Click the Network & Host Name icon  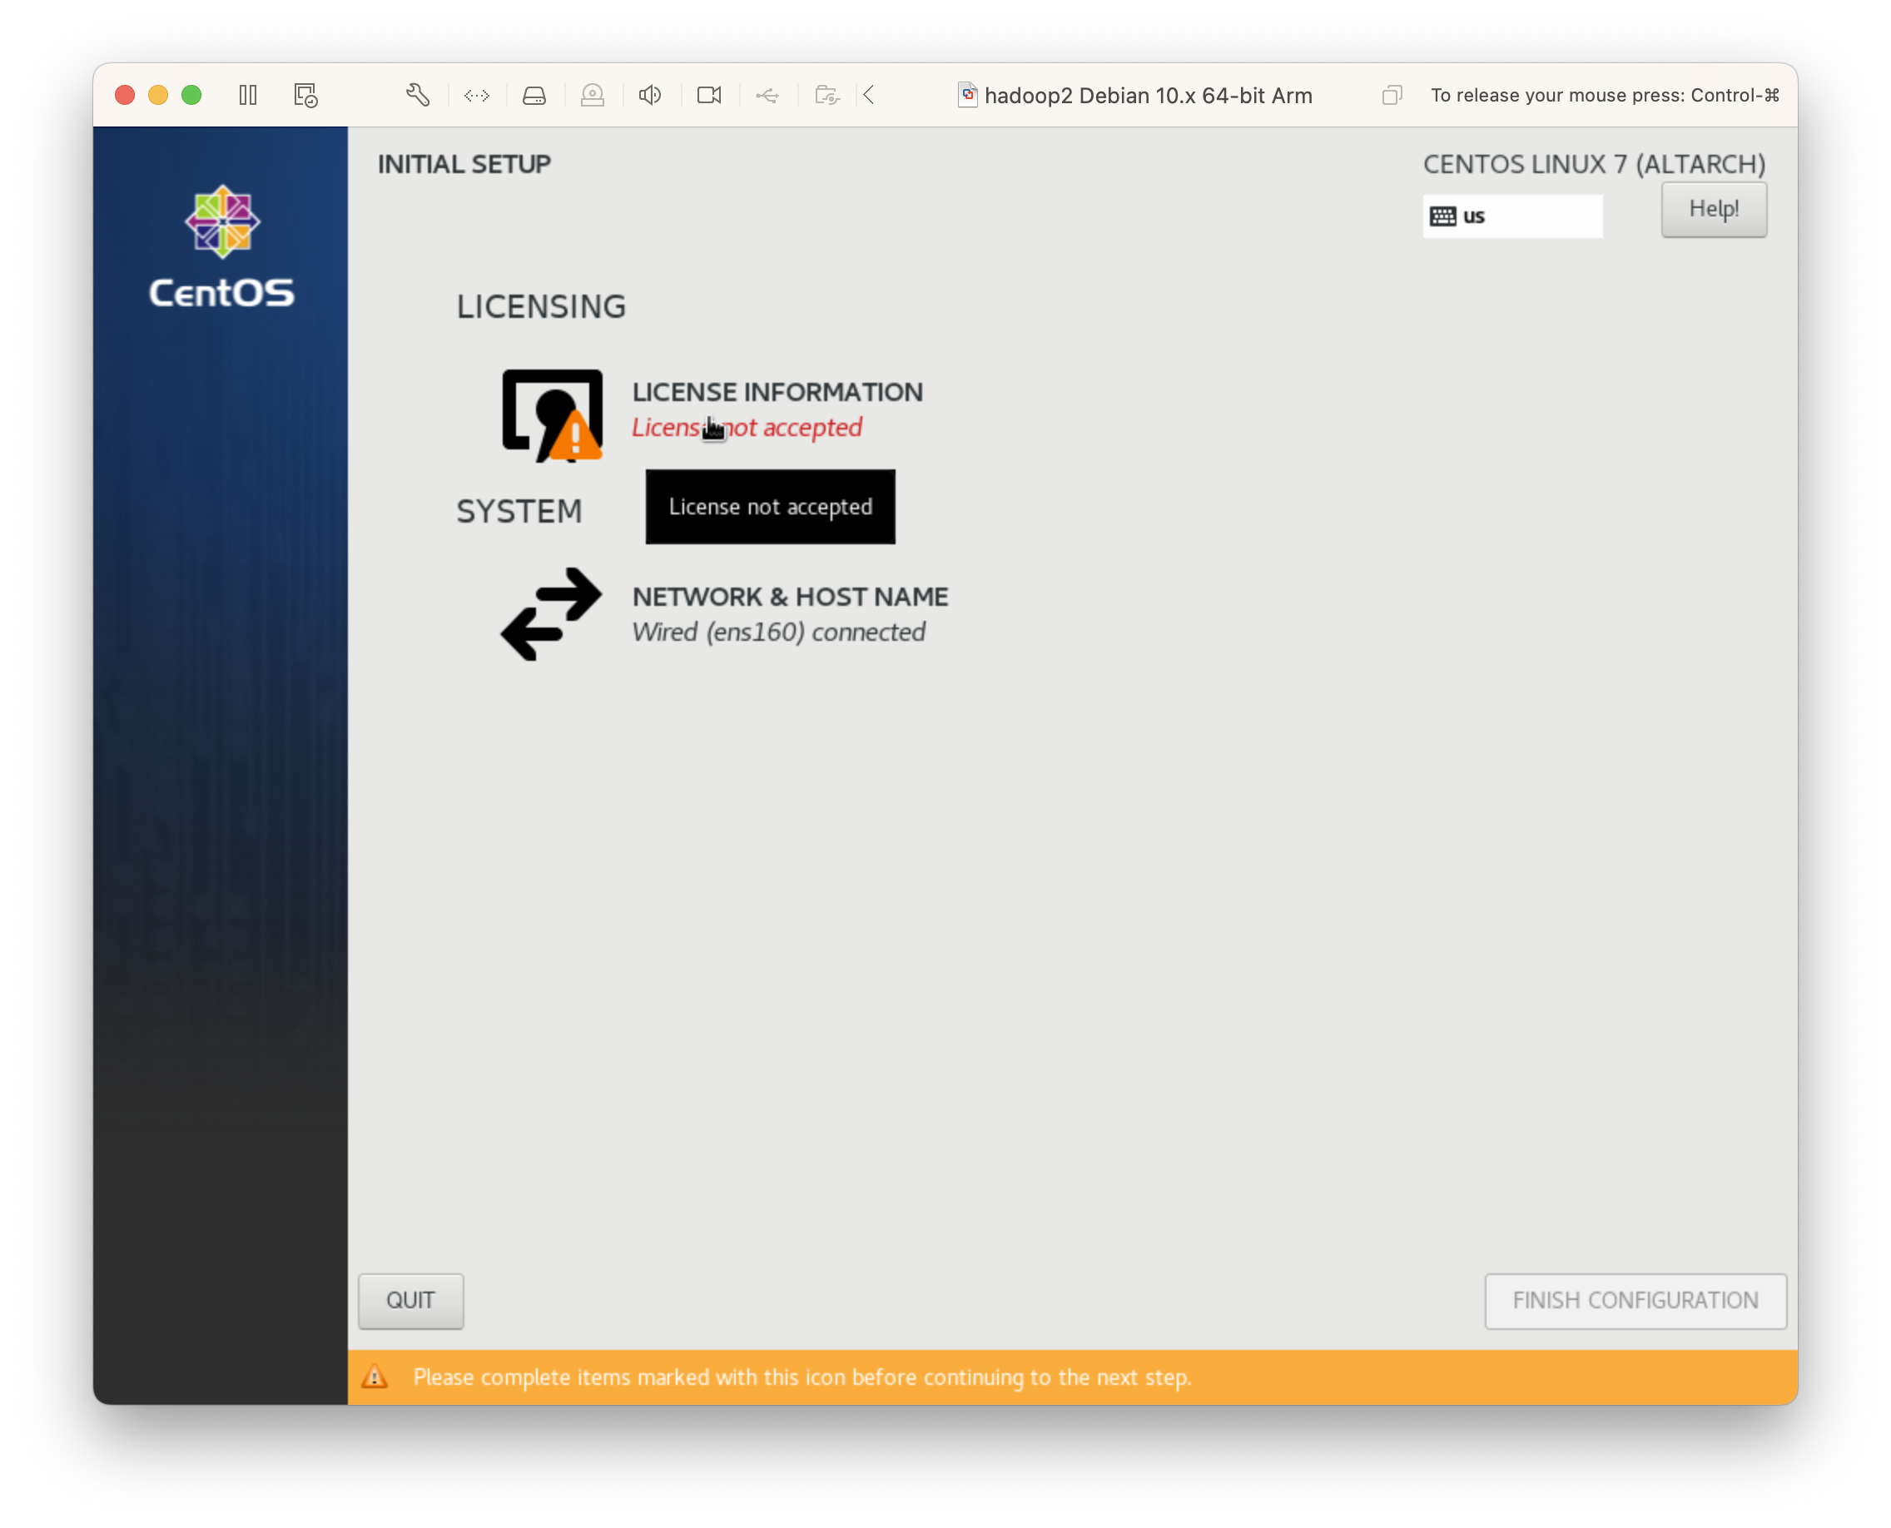coord(550,613)
